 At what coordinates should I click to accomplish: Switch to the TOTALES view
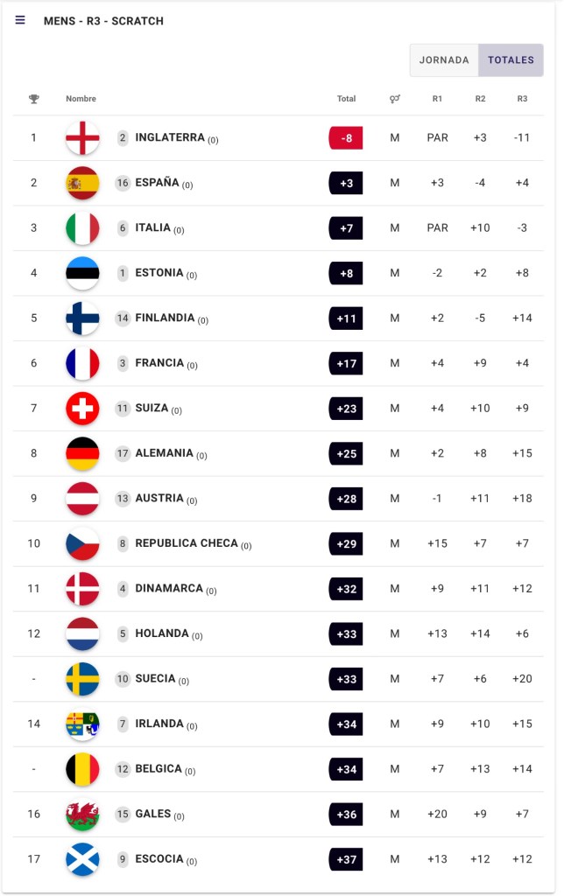coord(511,60)
